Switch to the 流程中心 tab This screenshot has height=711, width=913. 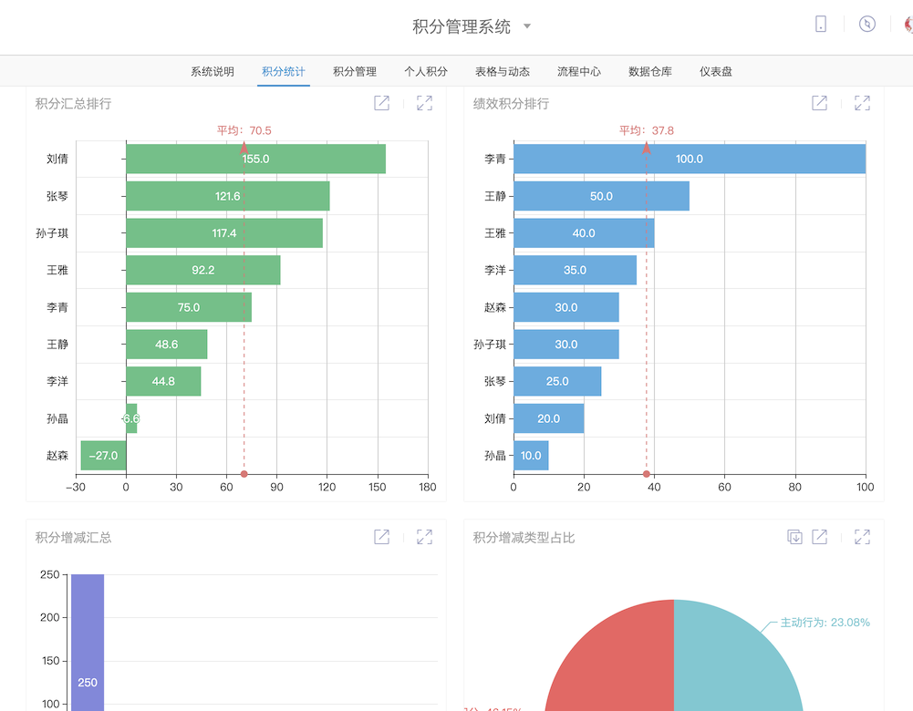579,72
